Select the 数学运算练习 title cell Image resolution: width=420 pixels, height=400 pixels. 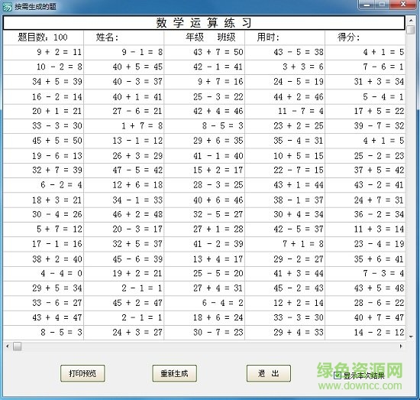(x=204, y=23)
